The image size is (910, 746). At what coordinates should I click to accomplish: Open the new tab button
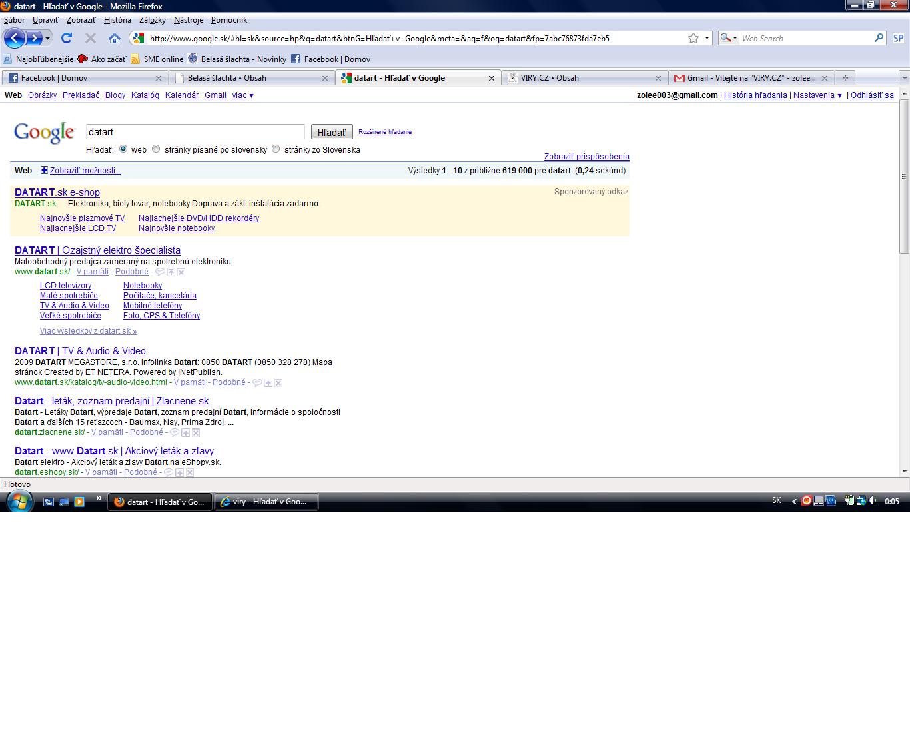tap(845, 78)
